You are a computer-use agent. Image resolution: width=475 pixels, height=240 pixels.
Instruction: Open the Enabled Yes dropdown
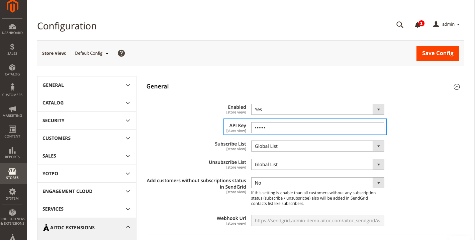pyautogui.click(x=317, y=109)
